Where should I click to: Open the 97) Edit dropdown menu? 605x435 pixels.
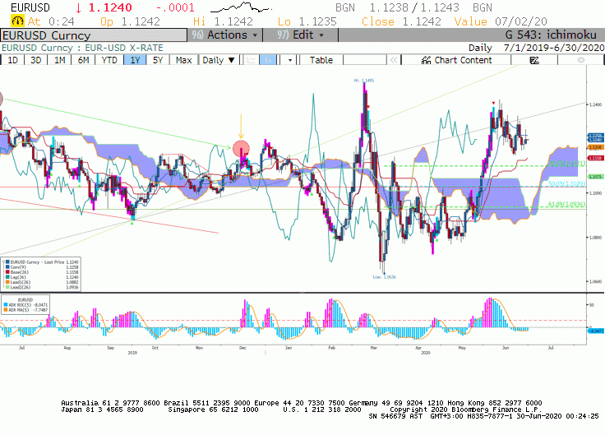pos(301,35)
